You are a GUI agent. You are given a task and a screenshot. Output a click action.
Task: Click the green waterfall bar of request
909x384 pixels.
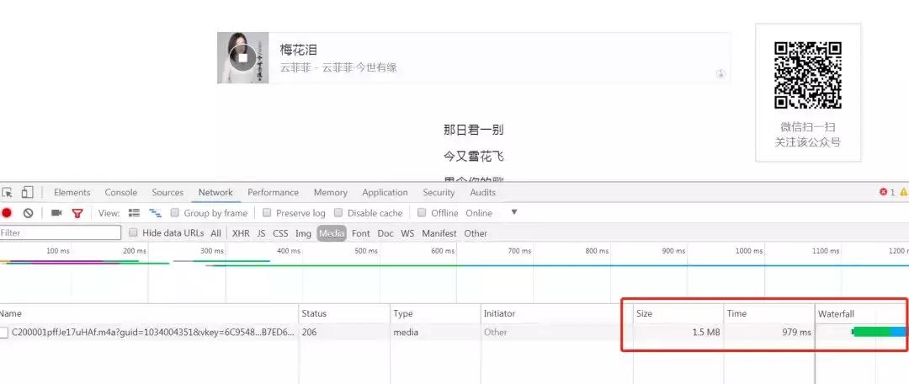[x=871, y=332]
